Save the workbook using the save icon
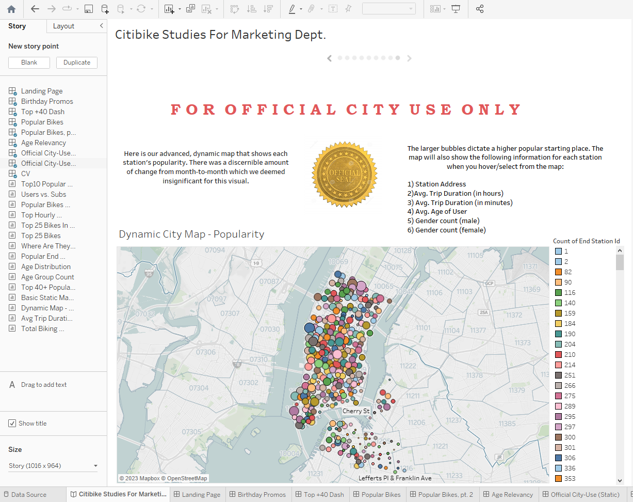 click(88, 9)
